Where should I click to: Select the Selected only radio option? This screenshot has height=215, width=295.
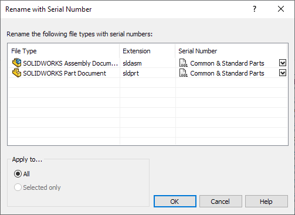(x=18, y=187)
